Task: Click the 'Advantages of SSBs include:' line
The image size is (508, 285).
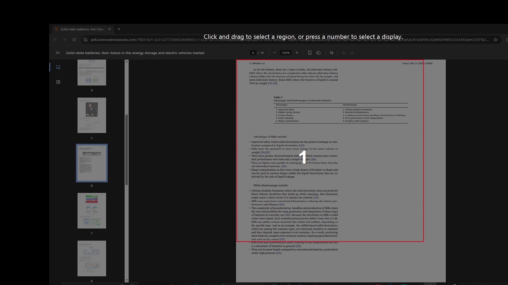Action: [270, 137]
